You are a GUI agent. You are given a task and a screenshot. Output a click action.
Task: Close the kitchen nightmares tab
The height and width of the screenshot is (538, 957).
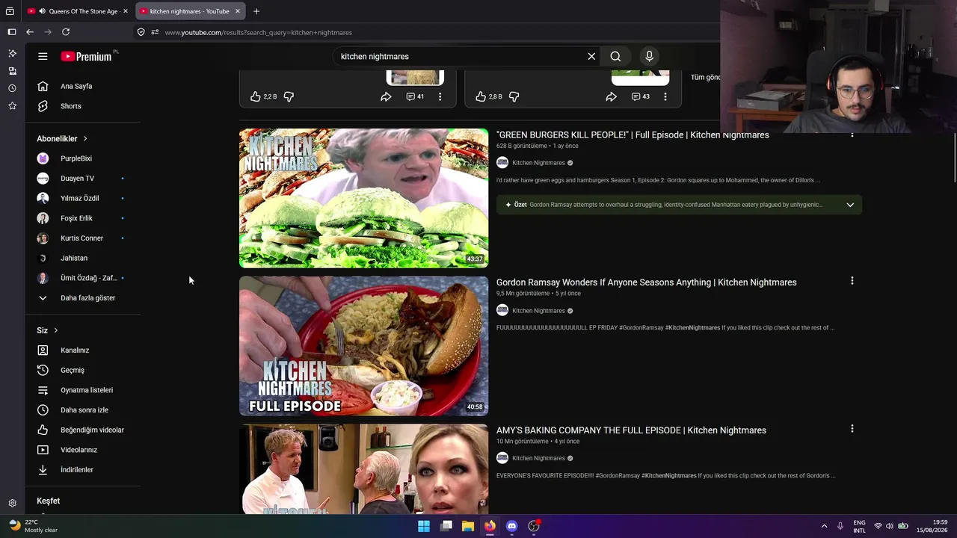(x=238, y=11)
